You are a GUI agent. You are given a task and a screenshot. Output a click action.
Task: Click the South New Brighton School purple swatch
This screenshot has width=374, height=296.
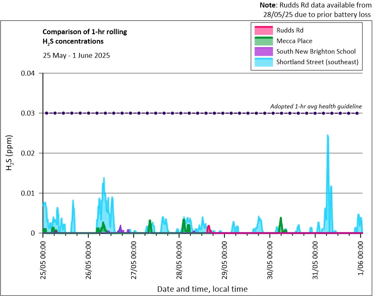(x=264, y=52)
